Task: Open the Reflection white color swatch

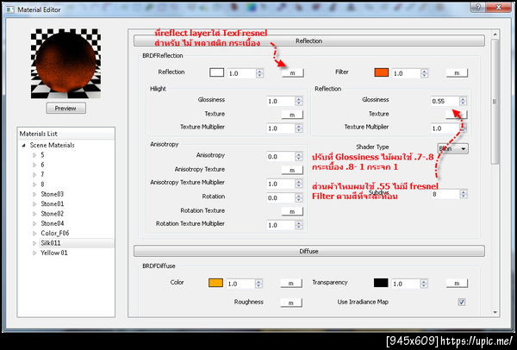Action: coord(216,72)
